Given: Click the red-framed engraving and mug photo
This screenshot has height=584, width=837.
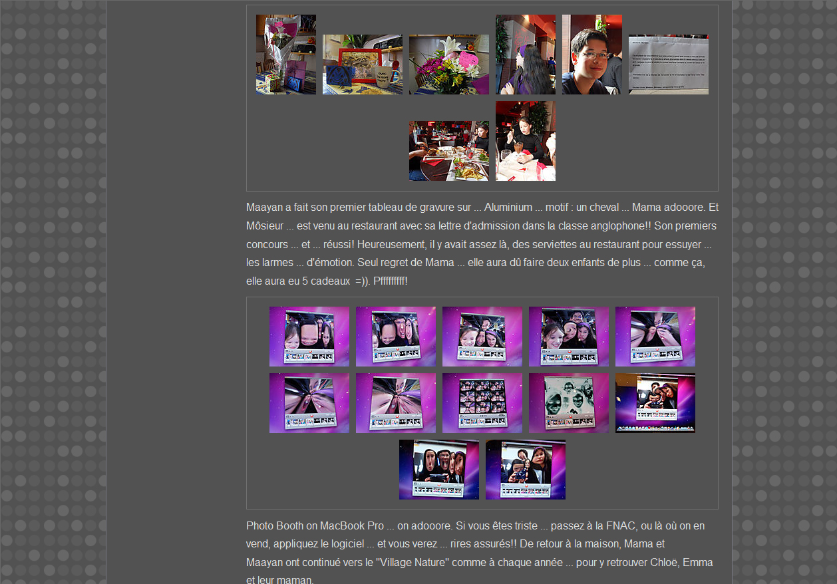Looking at the screenshot, I should [362, 65].
